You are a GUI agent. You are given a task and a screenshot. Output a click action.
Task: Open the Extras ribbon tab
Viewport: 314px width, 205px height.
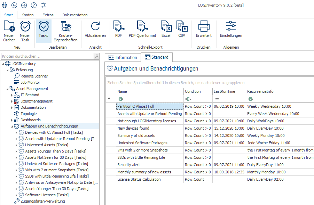point(48,15)
